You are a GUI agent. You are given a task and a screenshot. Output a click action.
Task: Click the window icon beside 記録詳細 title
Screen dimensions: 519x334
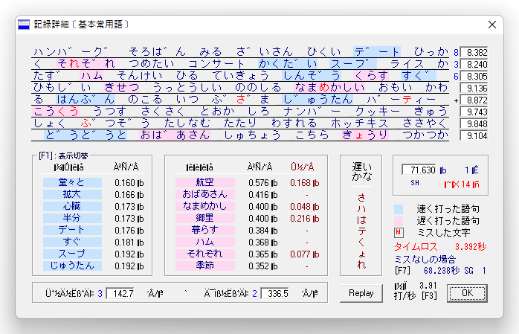point(24,25)
